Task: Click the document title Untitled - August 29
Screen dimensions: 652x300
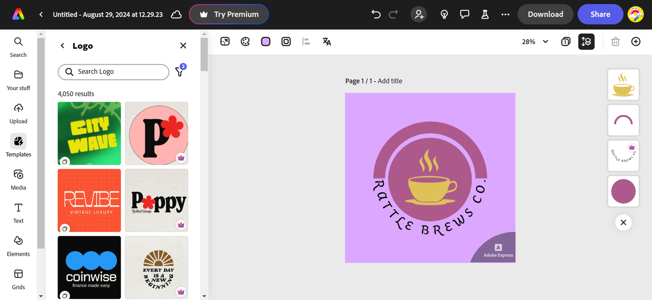Action: point(108,15)
